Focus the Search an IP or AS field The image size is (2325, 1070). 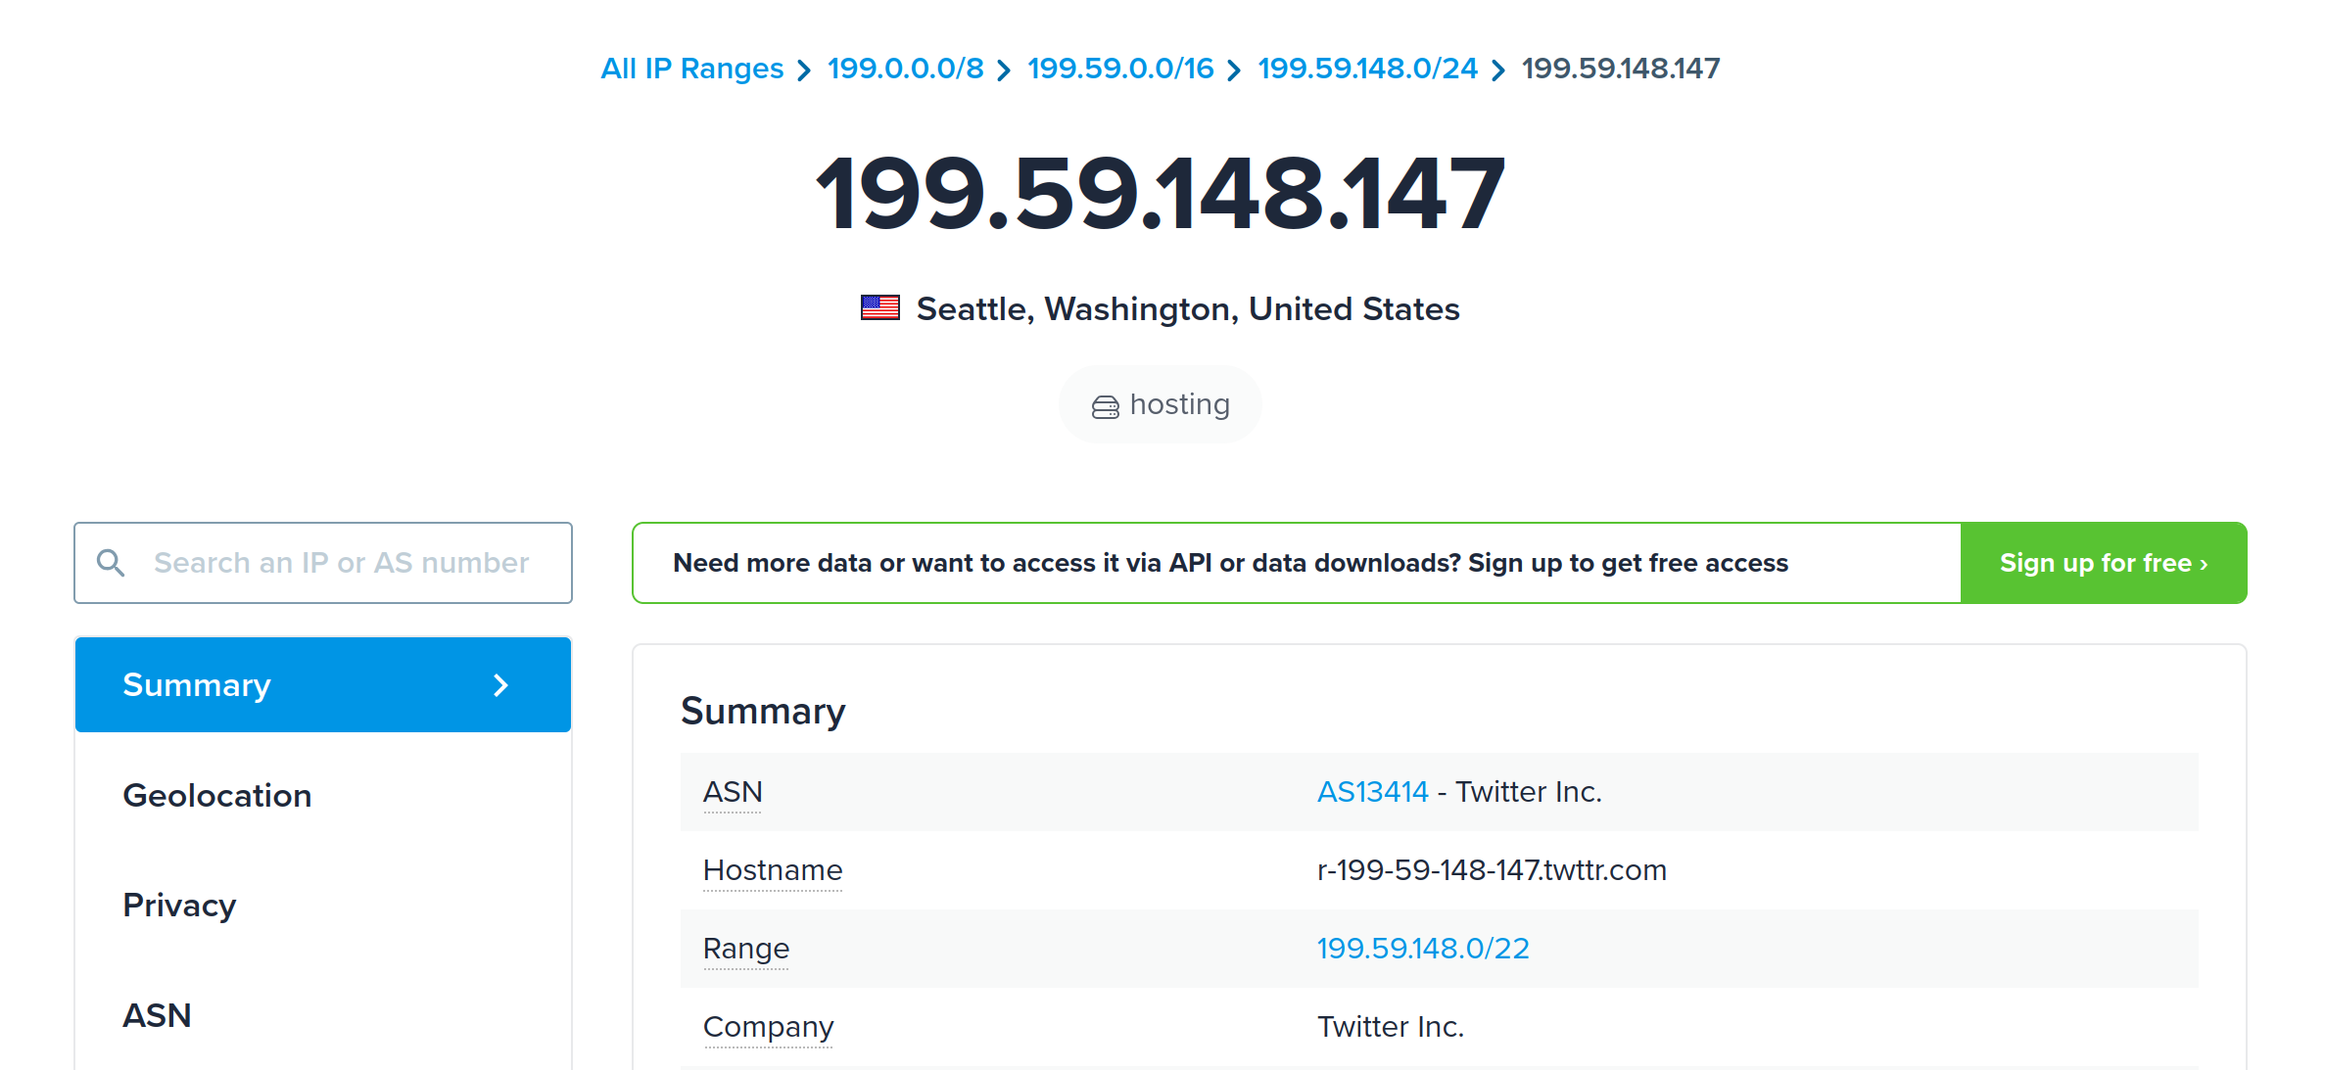pos(343,563)
